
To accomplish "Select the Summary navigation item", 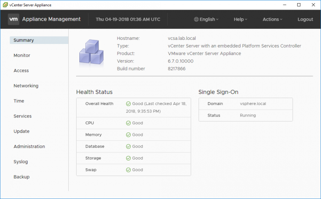I will 39,40.
